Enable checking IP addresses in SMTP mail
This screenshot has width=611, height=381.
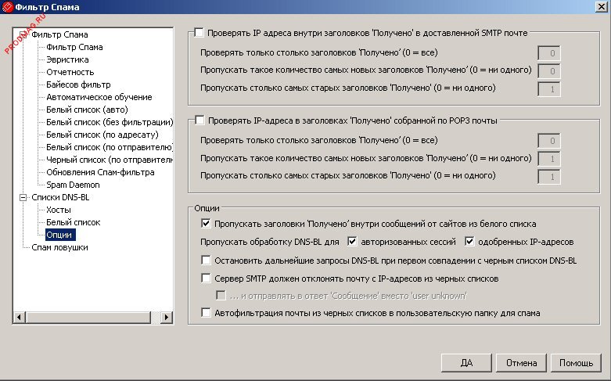click(199, 33)
